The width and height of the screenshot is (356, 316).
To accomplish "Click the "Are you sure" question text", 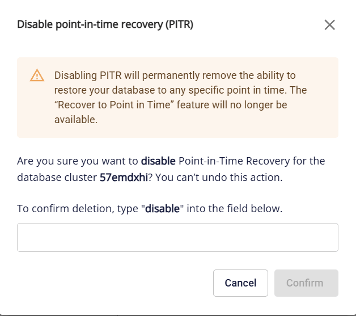I will 46,161.
